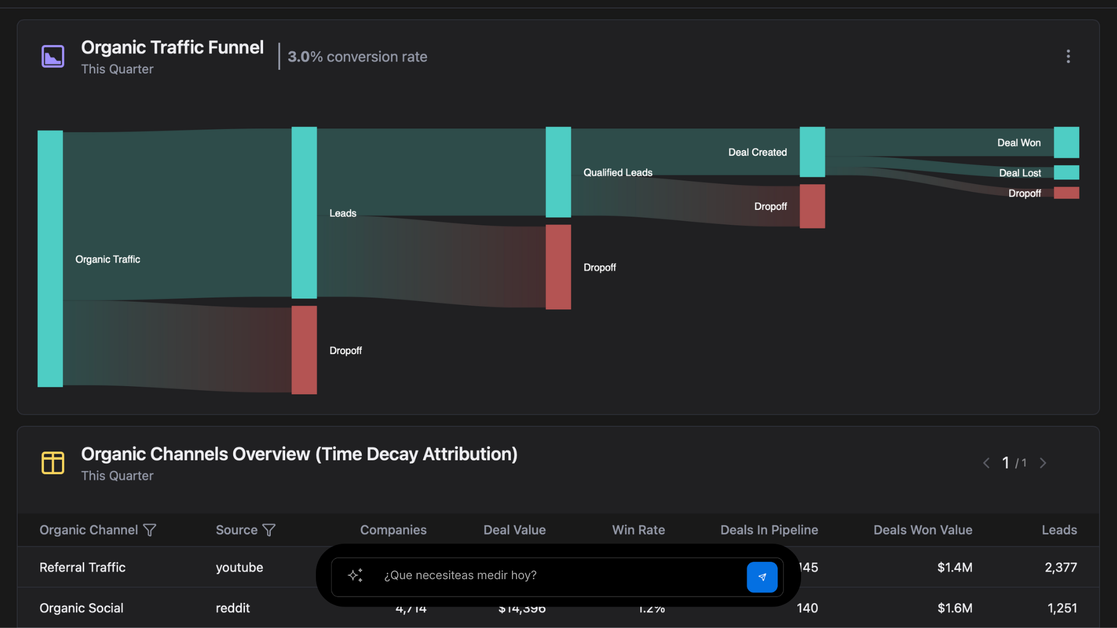Click the Deals In Pipeline column header
The width and height of the screenshot is (1117, 628).
click(769, 530)
